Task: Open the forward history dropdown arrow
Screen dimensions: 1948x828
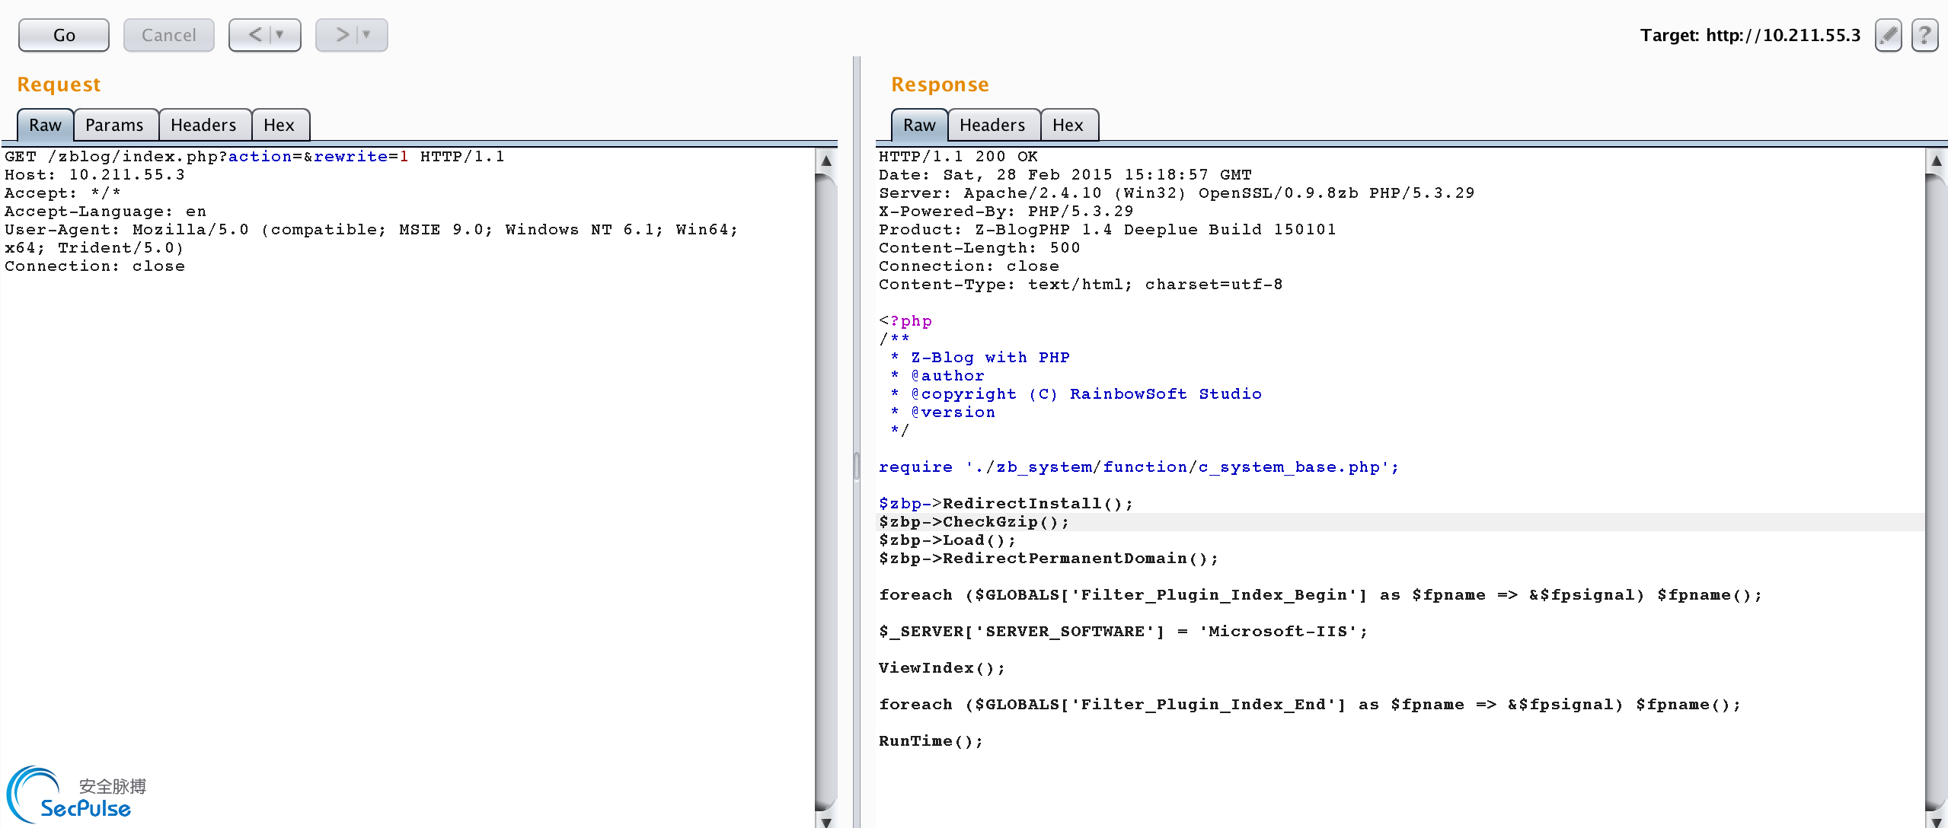Action: pos(367,35)
